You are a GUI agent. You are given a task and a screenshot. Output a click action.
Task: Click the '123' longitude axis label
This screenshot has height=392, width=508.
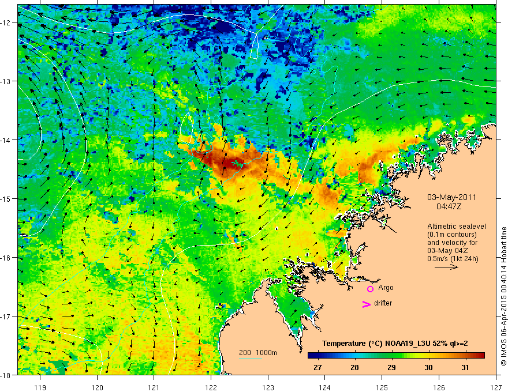pyautogui.click(x=268, y=387)
